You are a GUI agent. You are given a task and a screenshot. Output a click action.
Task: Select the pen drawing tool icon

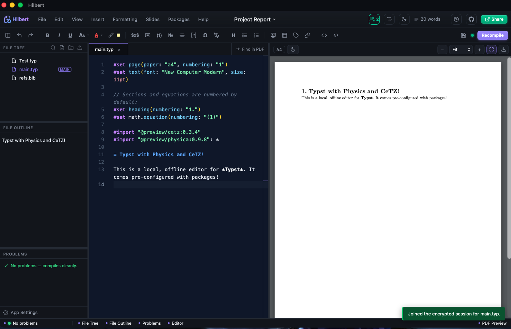click(217, 35)
